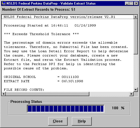This screenshot has height=128, width=140.
Task: Select the 'NSLDS Federal Perkins DataPrep version/release' line
Action: click(x=68, y=17)
